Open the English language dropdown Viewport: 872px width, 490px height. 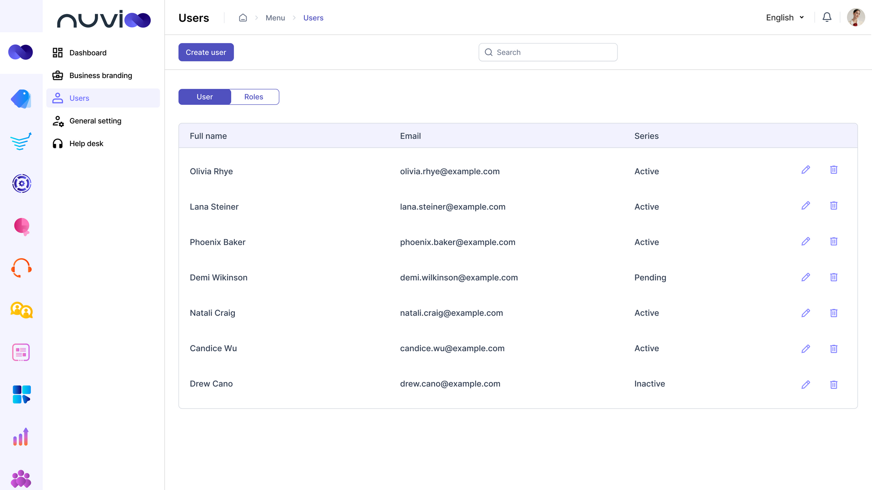click(784, 17)
